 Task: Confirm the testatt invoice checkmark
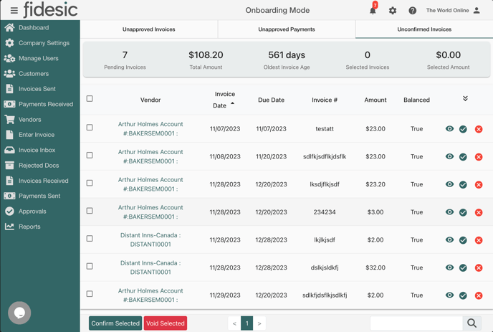coord(463,129)
